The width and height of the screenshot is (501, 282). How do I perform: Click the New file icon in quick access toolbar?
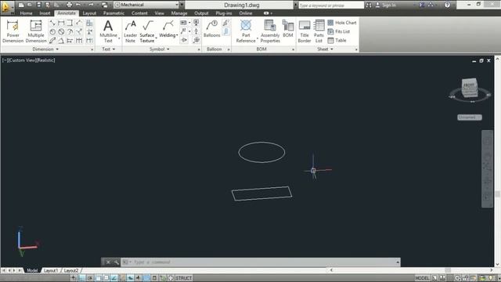tap(21, 5)
